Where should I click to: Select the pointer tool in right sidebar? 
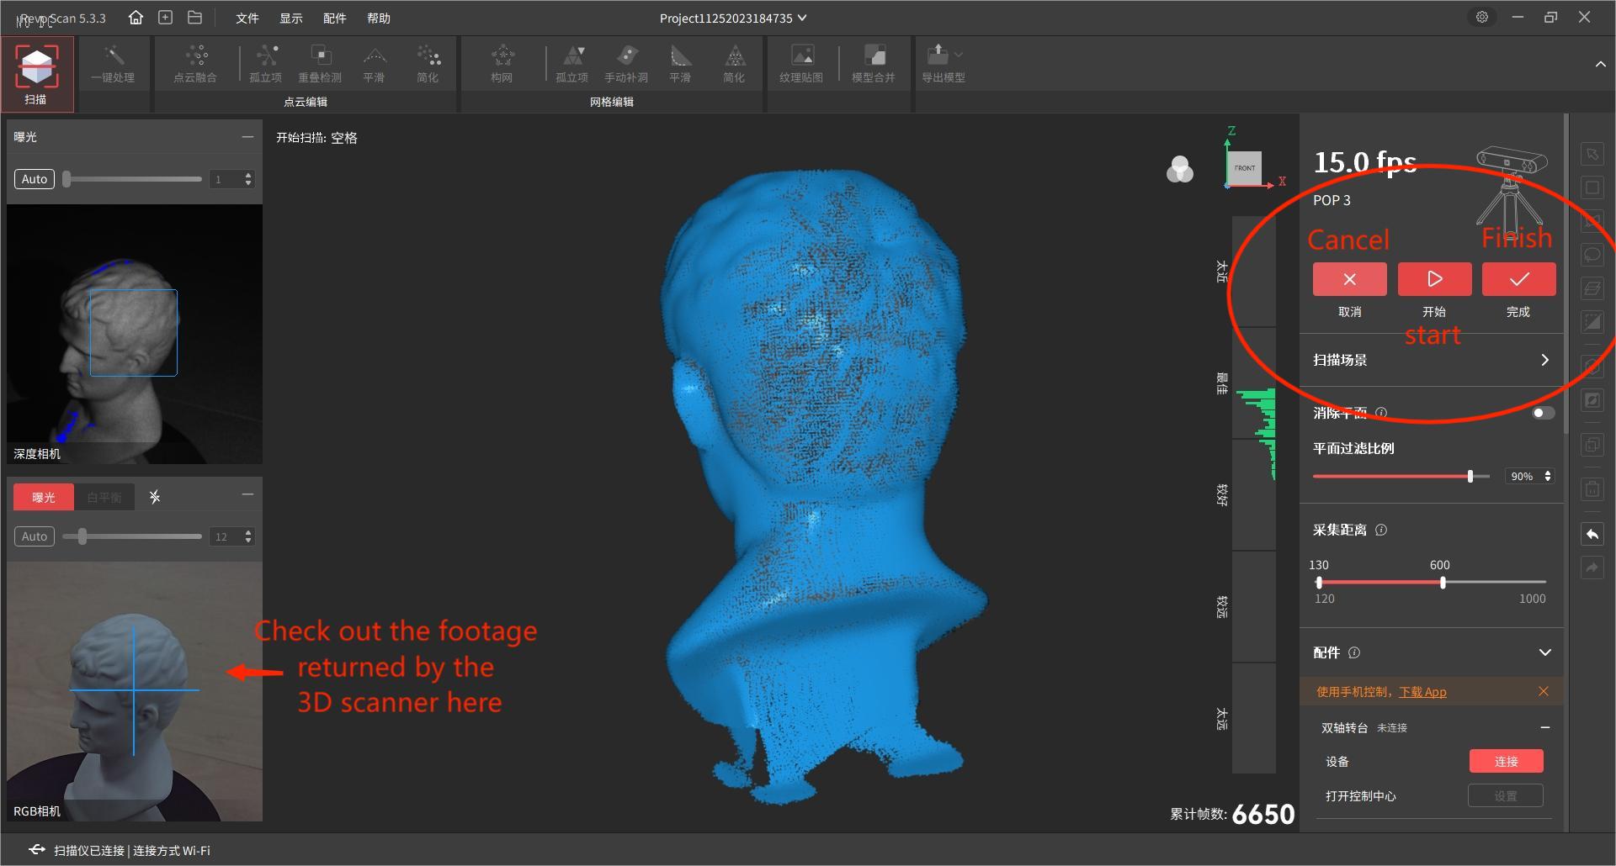(x=1592, y=155)
